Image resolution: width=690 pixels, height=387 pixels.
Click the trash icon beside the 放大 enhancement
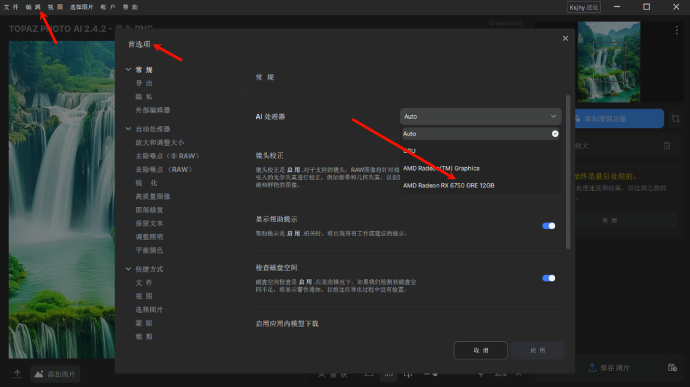(x=666, y=146)
